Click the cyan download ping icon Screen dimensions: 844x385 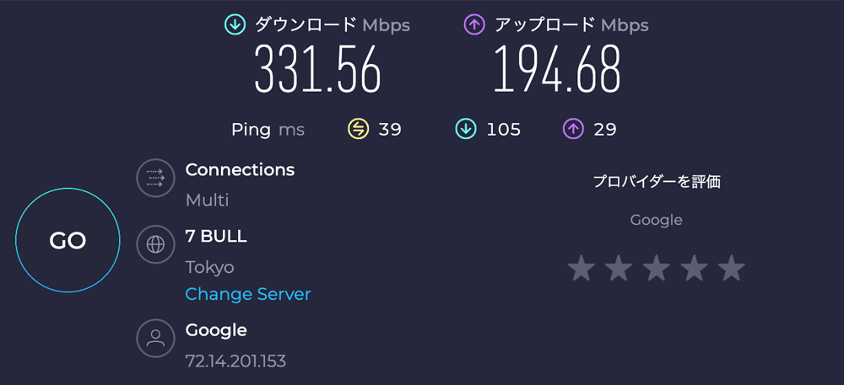click(465, 129)
